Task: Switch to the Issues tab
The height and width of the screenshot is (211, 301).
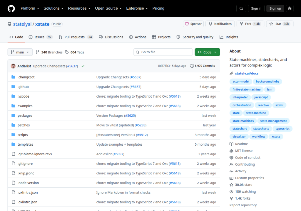Action: (41, 37)
